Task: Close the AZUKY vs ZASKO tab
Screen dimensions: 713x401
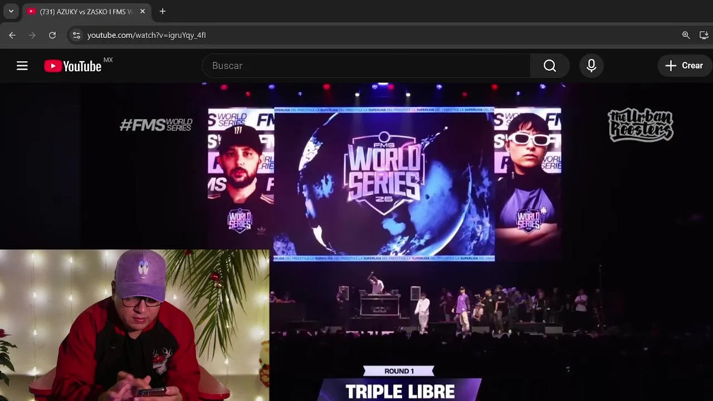Action: pos(143,11)
